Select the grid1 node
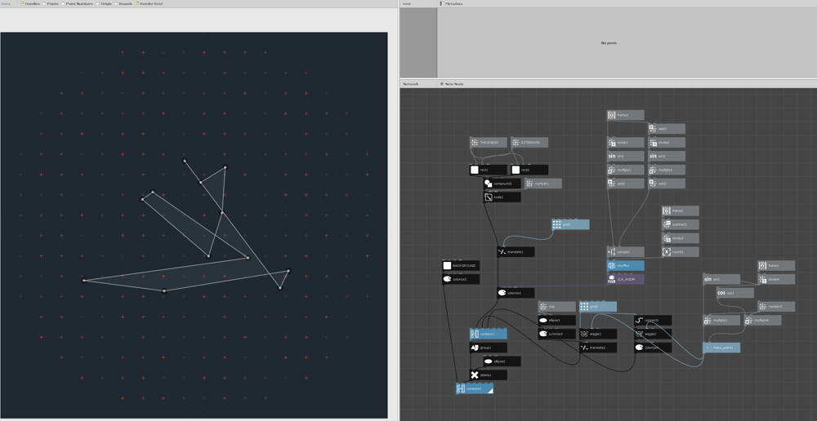Image resolution: width=817 pixels, height=421 pixels. [x=570, y=224]
